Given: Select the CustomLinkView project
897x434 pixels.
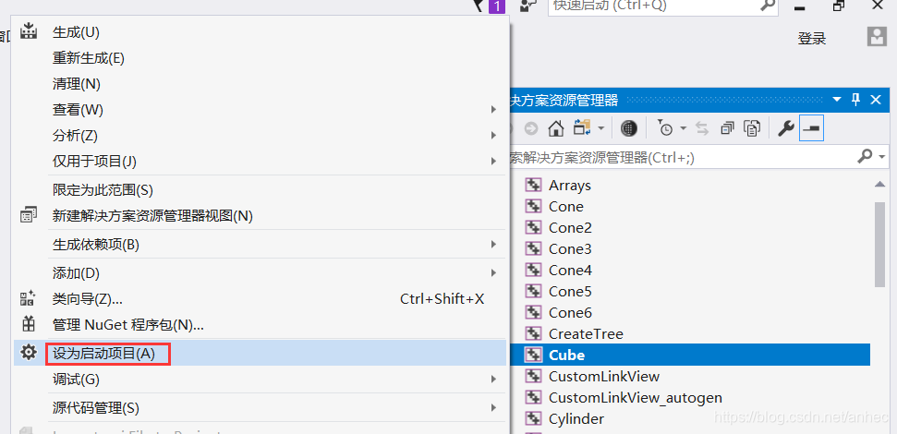Looking at the screenshot, I should [x=604, y=376].
